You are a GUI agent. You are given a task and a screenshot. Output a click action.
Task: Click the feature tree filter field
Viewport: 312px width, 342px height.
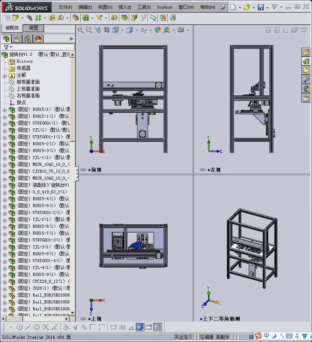pyautogui.click(x=38, y=47)
